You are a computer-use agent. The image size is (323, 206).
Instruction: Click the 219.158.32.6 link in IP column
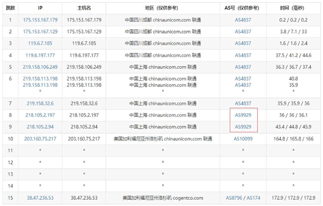point(40,103)
